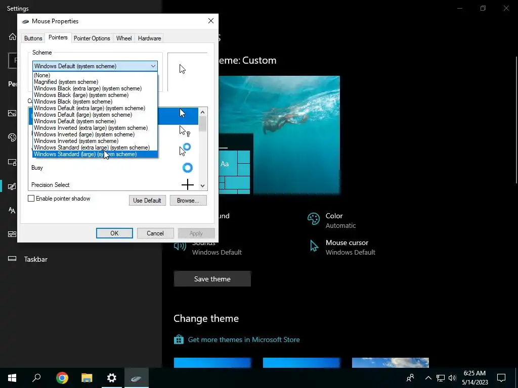Viewport: 518px width, 388px height.
Task: Choose Windows Default (large) scheme
Action: (x=95, y=115)
